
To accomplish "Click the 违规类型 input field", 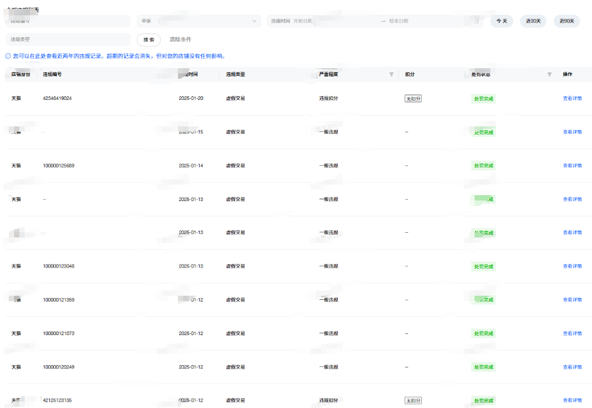I will 68,39.
